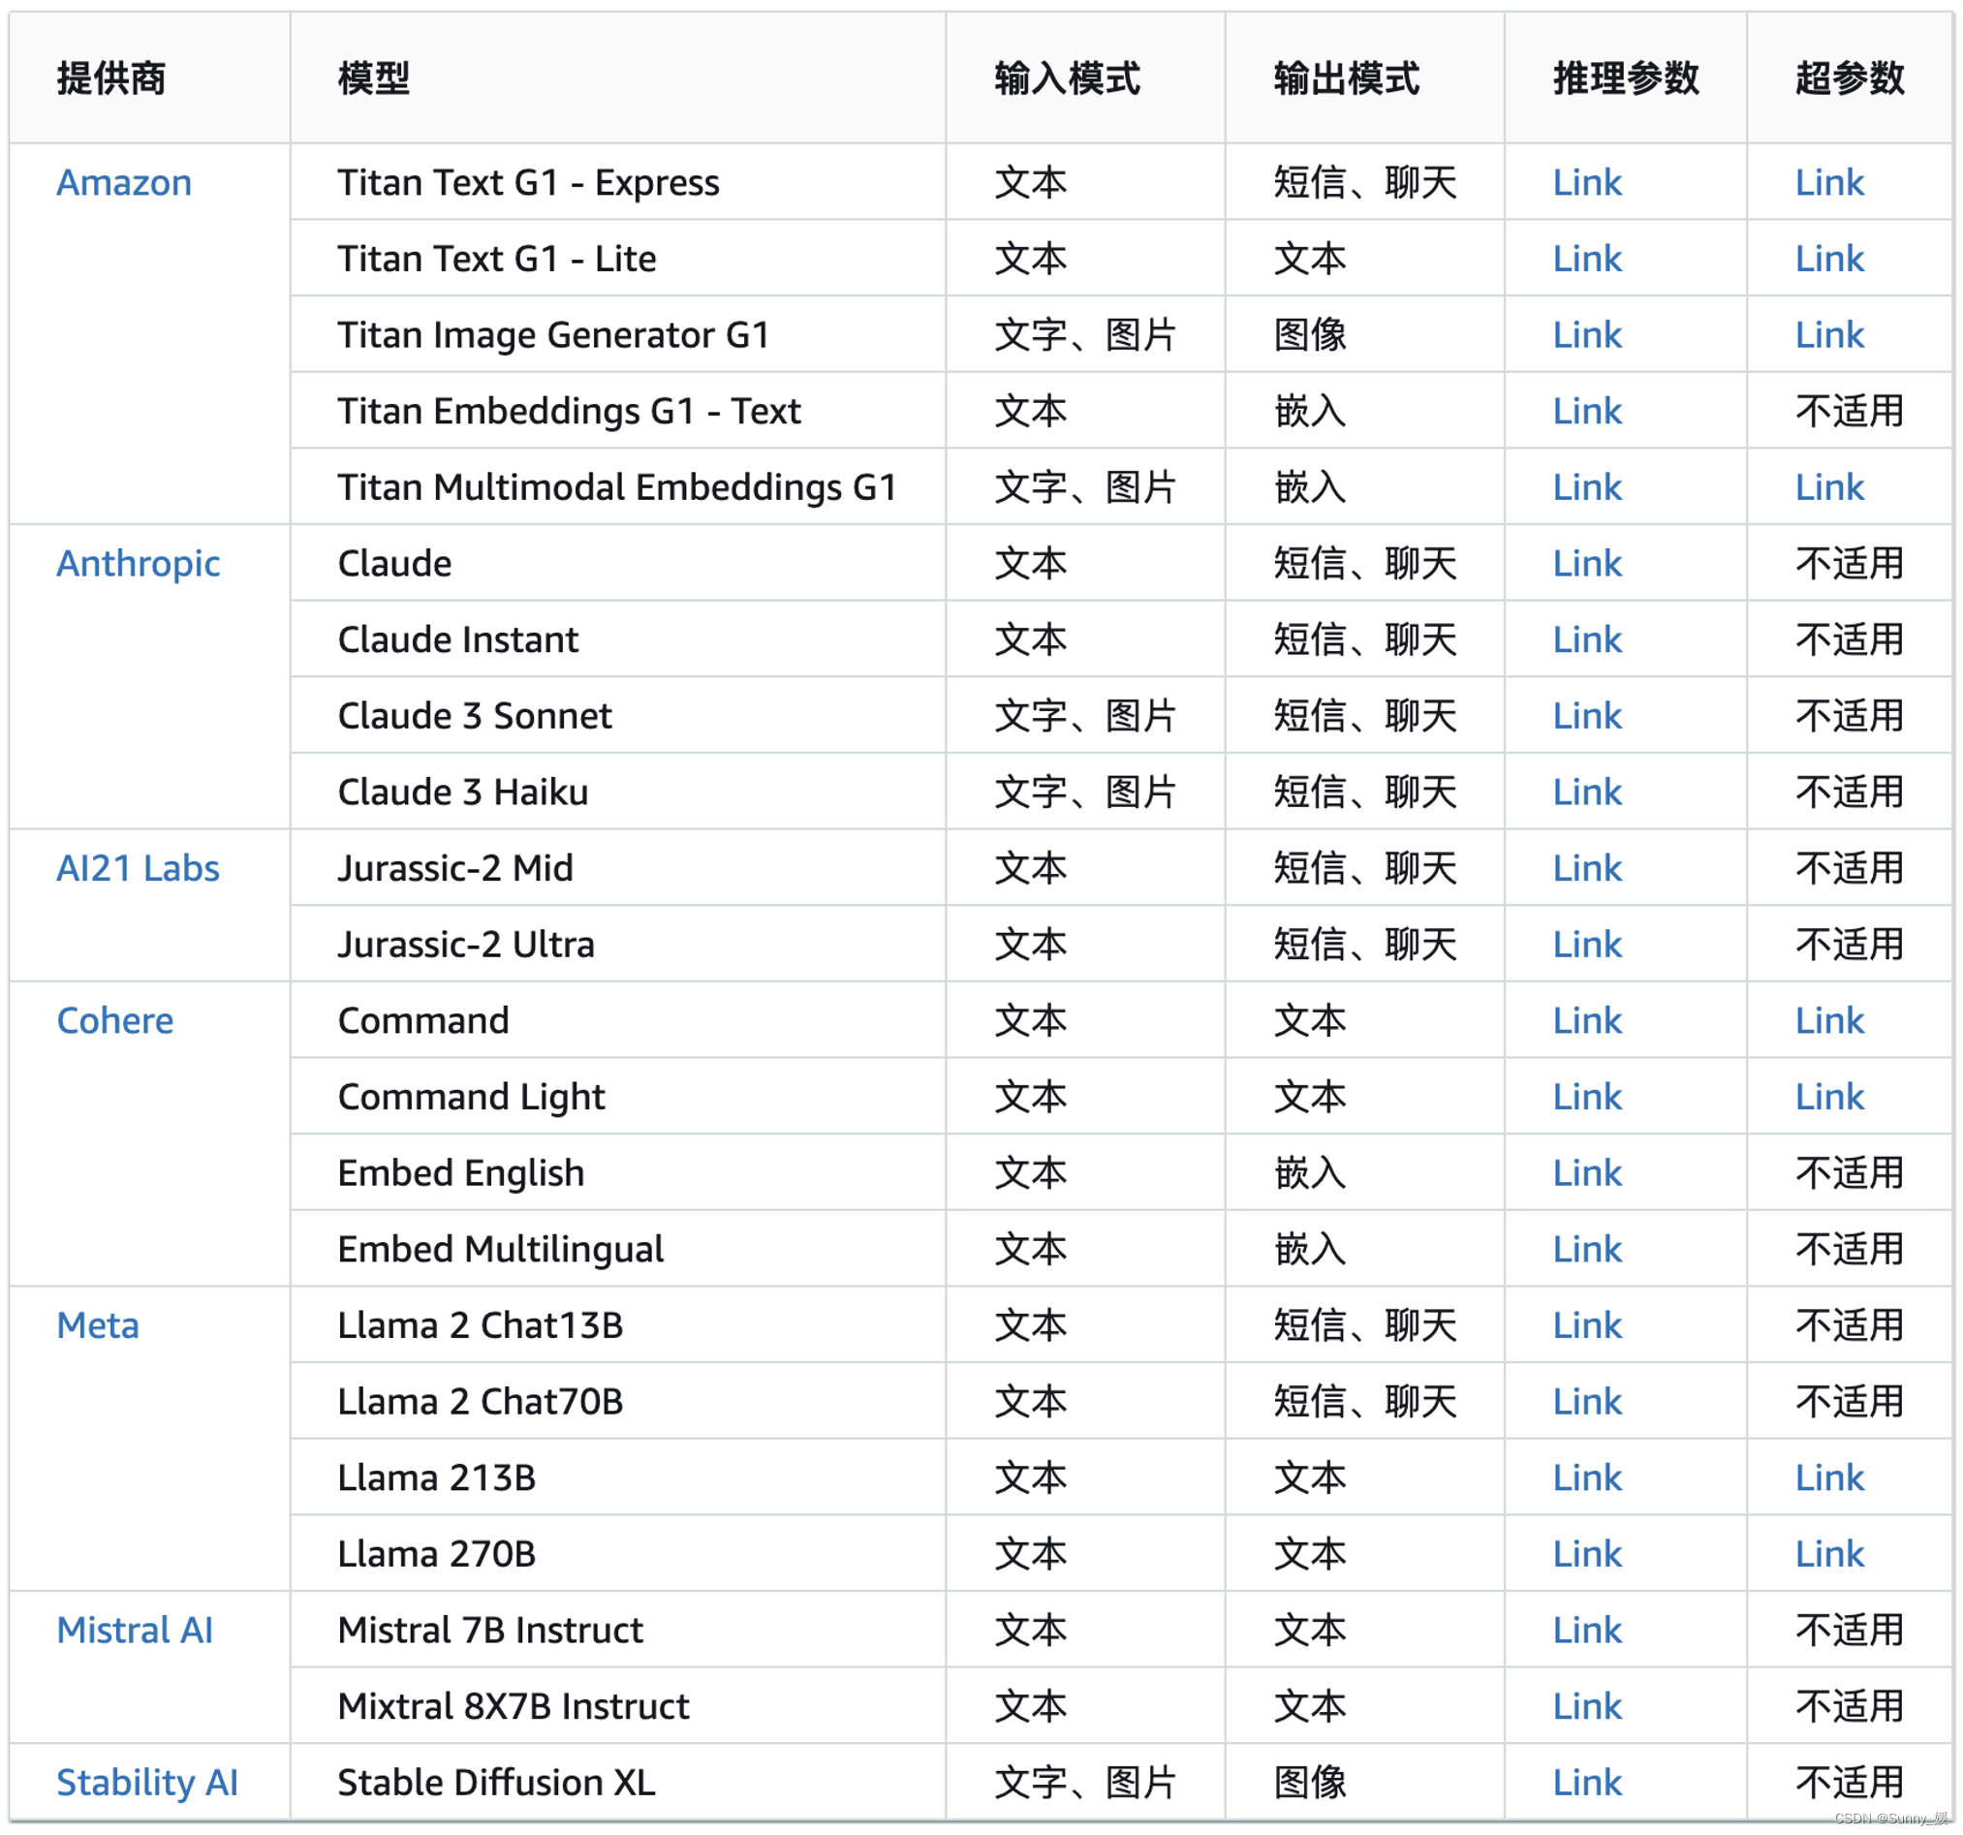This screenshot has width=1963, height=1835.
Task: Click '文字、图片' input cell for Claude 3 Sonnet
Action: pyautogui.click(x=1084, y=716)
